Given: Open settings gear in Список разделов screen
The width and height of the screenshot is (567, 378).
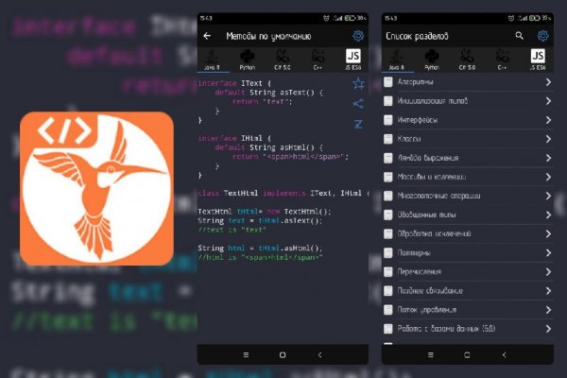Looking at the screenshot, I should point(542,36).
